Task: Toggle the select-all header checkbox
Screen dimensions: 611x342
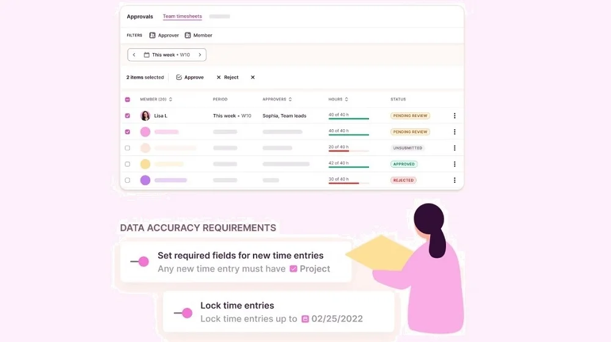Action: [128, 99]
